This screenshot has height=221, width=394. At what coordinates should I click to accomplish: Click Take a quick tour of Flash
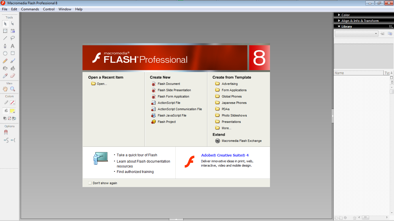137,155
